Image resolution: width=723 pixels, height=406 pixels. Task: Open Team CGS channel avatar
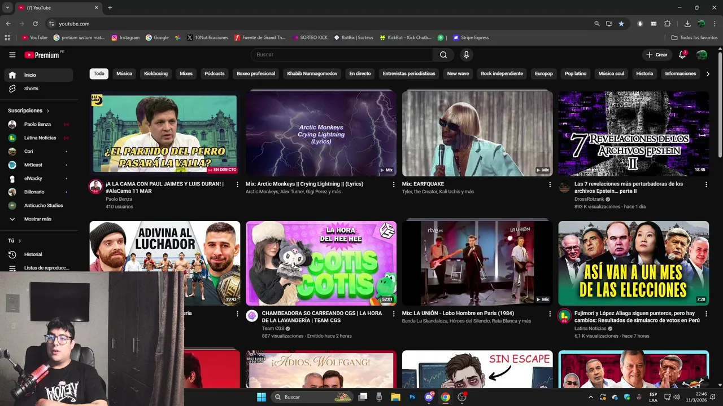(252, 316)
